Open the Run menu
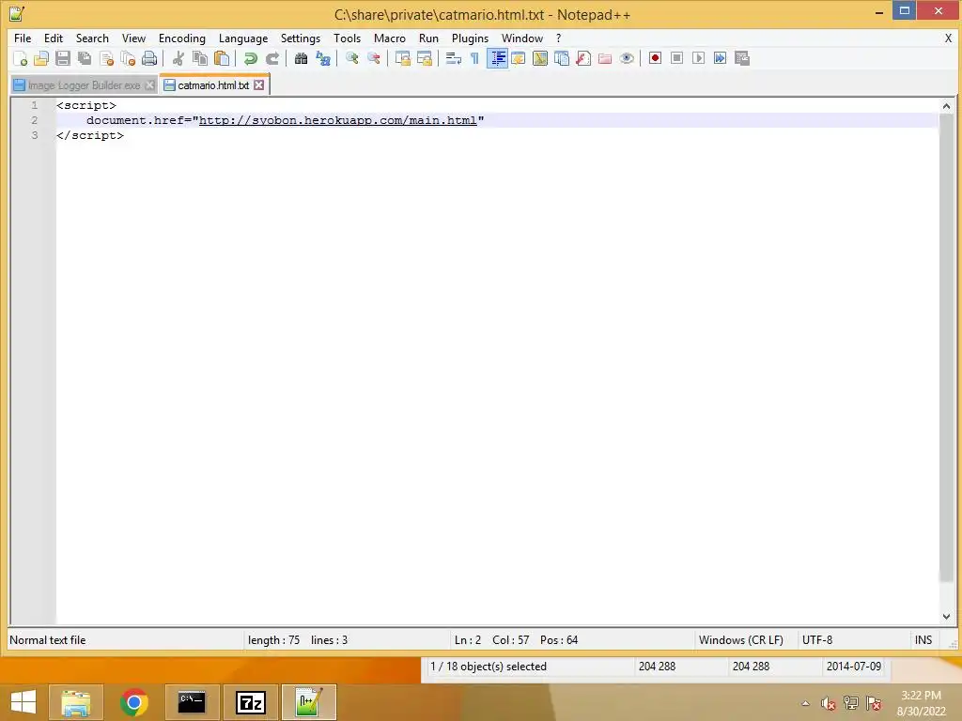Image resolution: width=962 pixels, height=721 pixels. (x=428, y=38)
